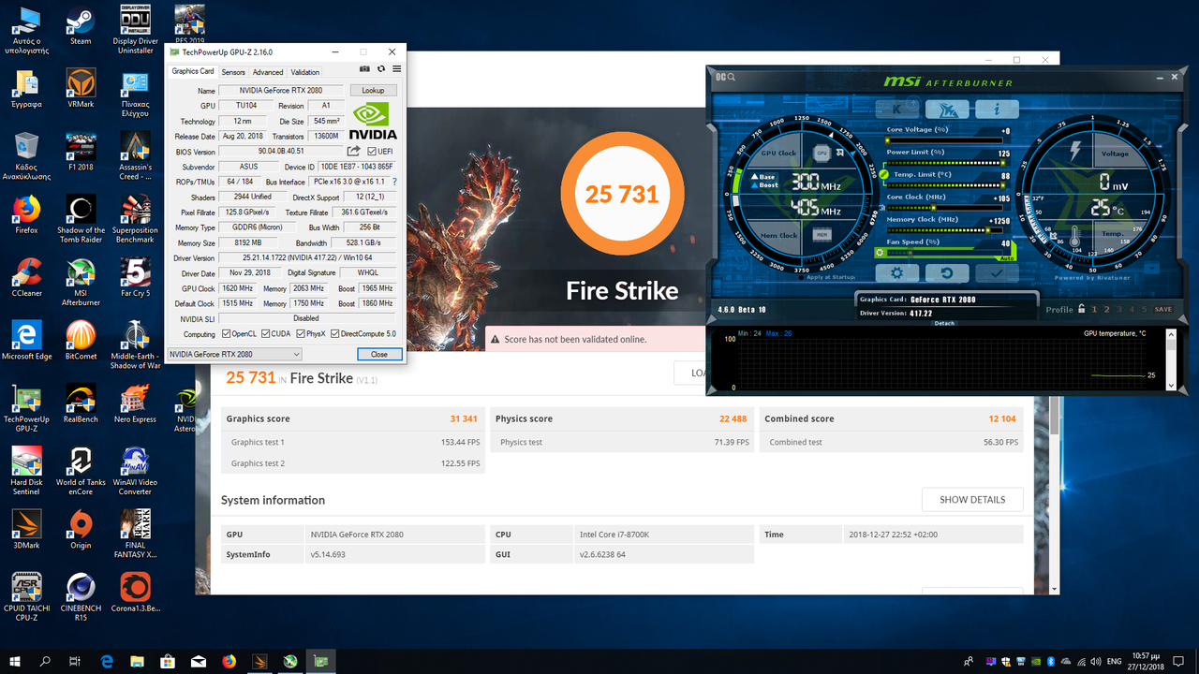
Task: Save BIOS using the share arrow icon
Action: (354, 151)
